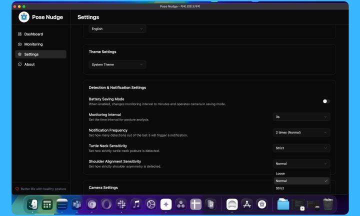Open the English language dropdown
The height and width of the screenshot is (216, 360).
(117, 29)
